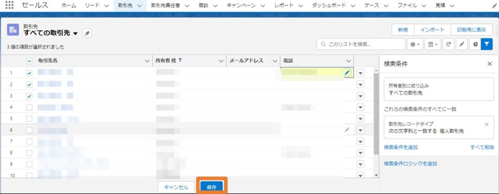
Task: Open row 1 actions dropdown arrow
Action: point(360,73)
